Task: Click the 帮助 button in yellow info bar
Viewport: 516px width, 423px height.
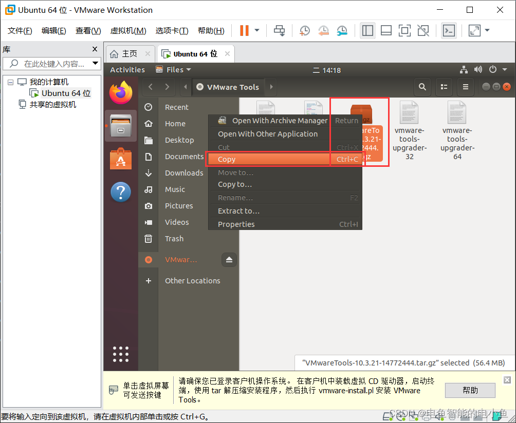Action: point(470,390)
